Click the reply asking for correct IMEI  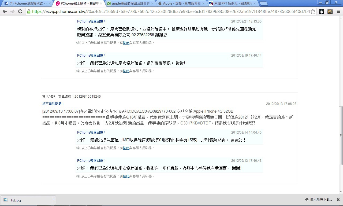[x=161, y=140]
